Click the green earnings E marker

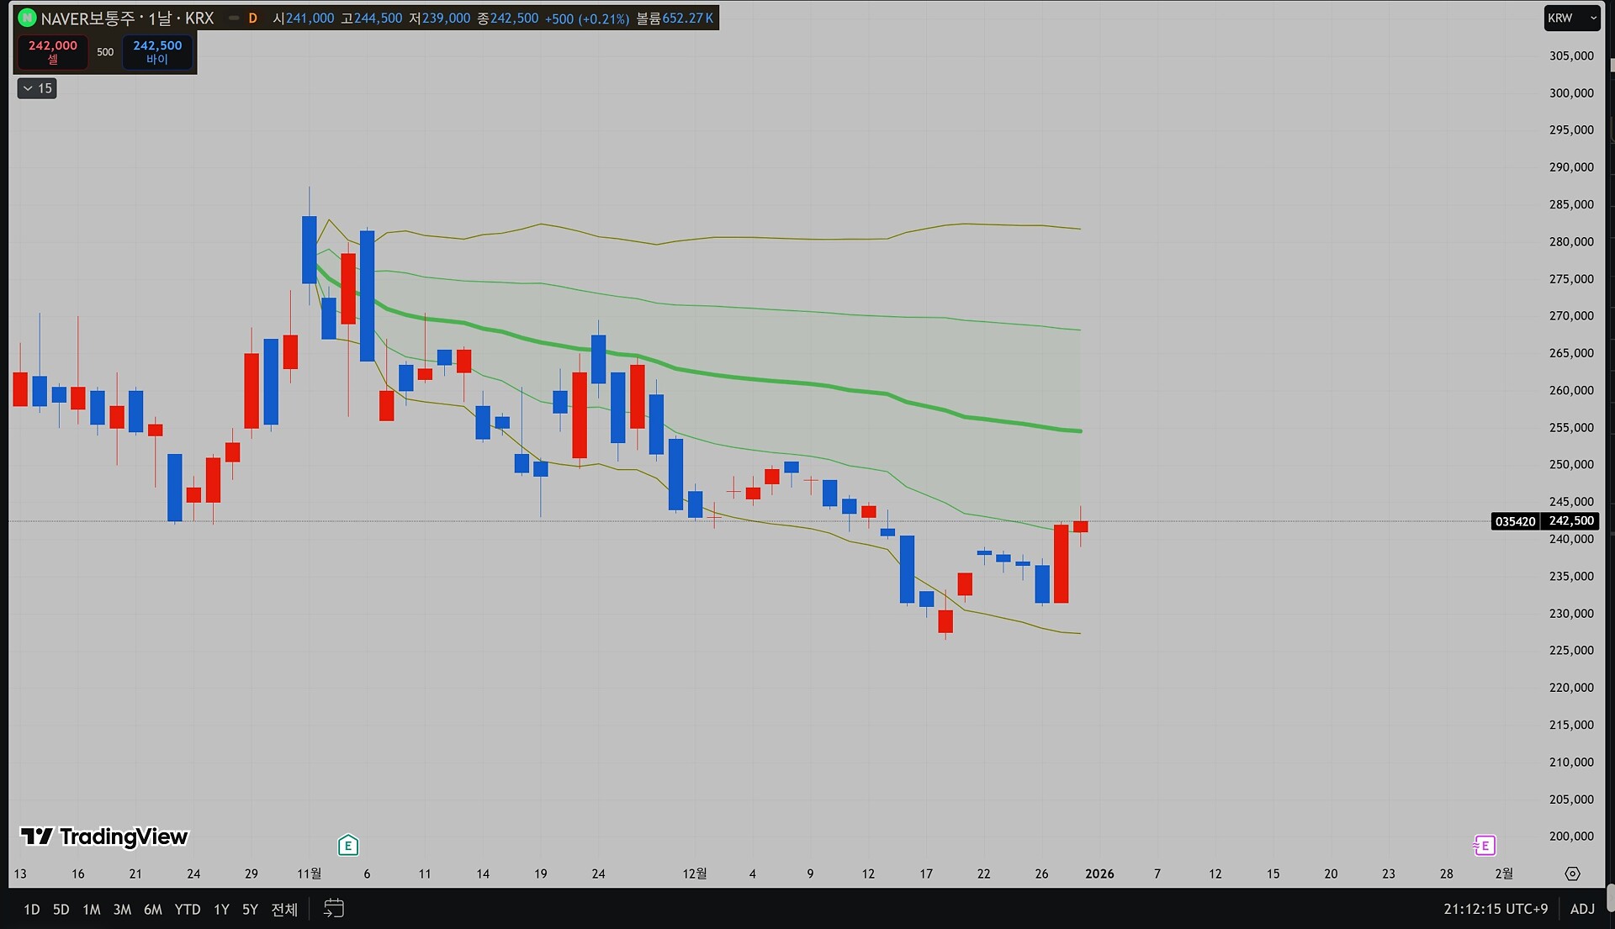pyautogui.click(x=348, y=845)
